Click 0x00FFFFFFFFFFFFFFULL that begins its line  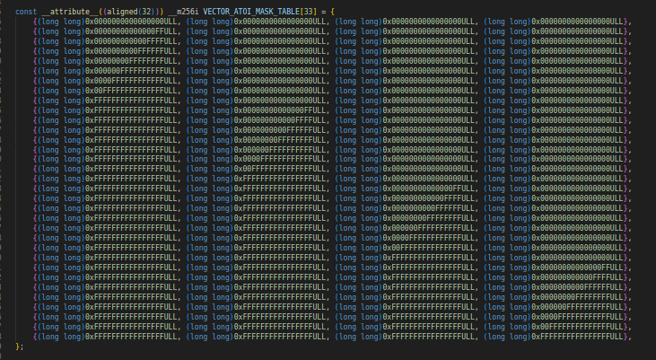click(131, 91)
